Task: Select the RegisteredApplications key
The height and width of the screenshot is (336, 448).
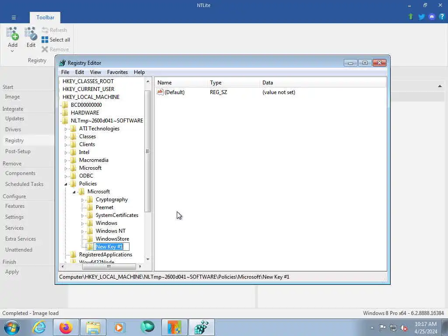Action: [105, 255]
